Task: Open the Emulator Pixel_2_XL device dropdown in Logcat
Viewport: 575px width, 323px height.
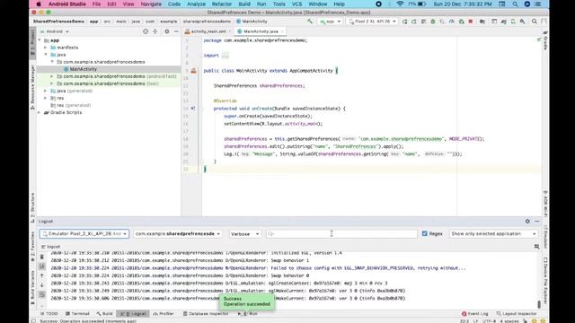Action: [x=84, y=233]
